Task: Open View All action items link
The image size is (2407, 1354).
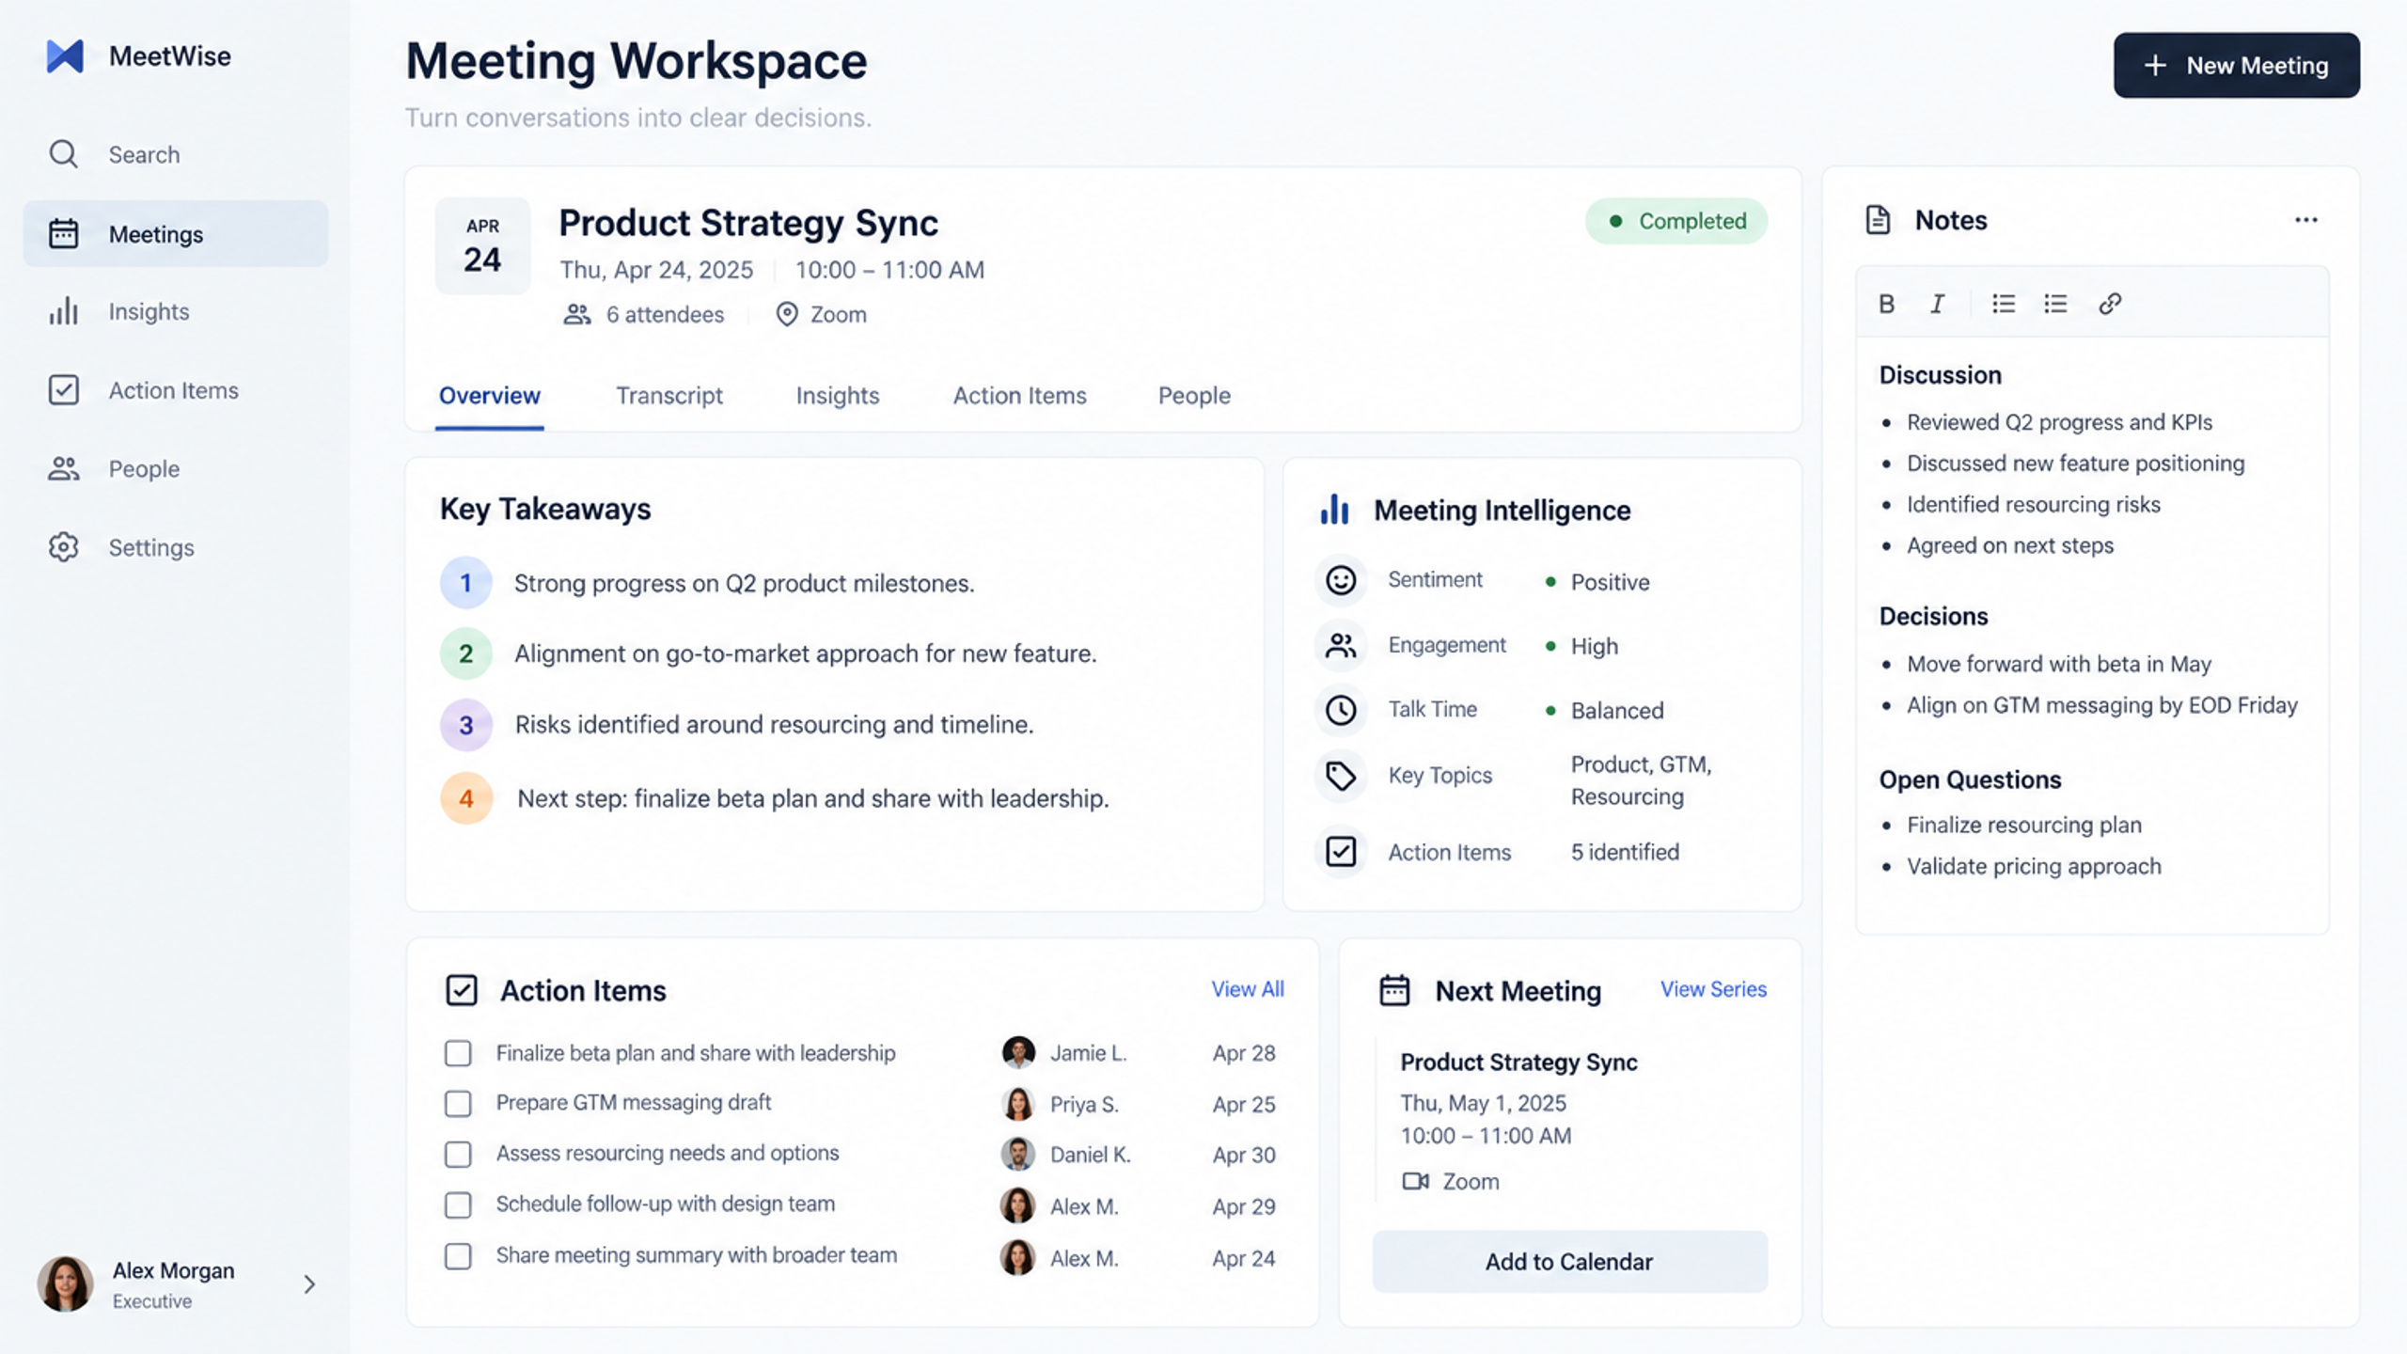Action: (1248, 989)
